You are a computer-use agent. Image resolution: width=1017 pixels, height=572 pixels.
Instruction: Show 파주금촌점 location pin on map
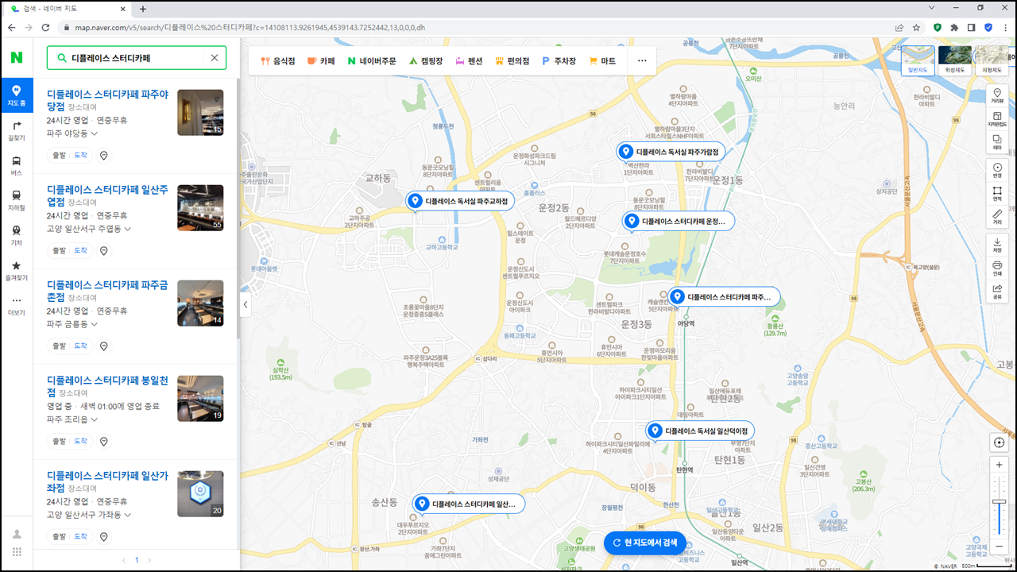(103, 346)
